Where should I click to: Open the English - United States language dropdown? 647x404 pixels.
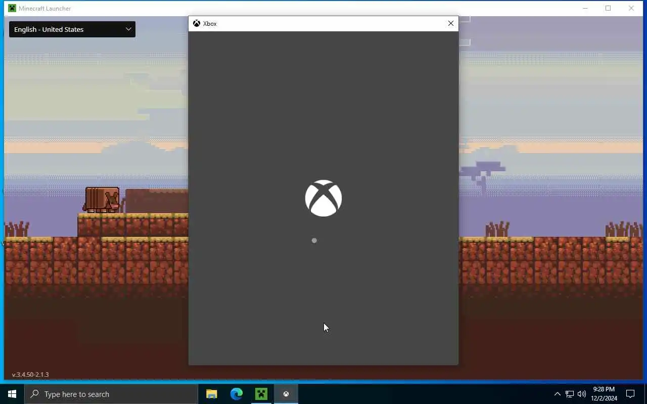click(72, 29)
